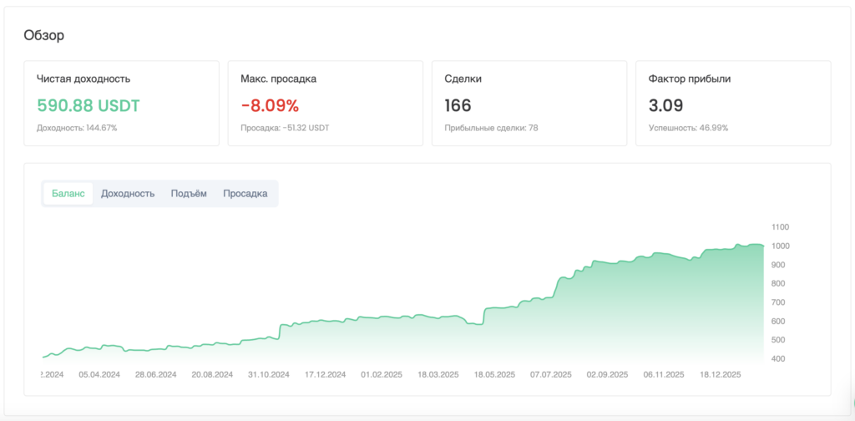The width and height of the screenshot is (855, 421).
Task: Select the Подъём tab
Action: coord(189,193)
